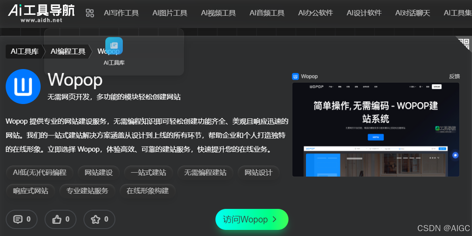Open AI对话聊天 menu

(413, 13)
